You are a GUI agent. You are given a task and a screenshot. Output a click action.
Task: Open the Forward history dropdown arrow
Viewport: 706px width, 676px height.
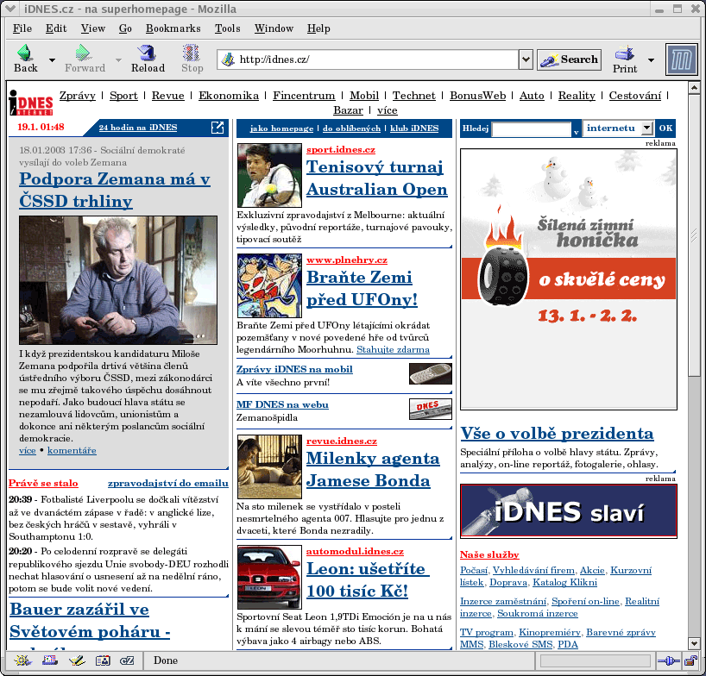click(x=118, y=59)
